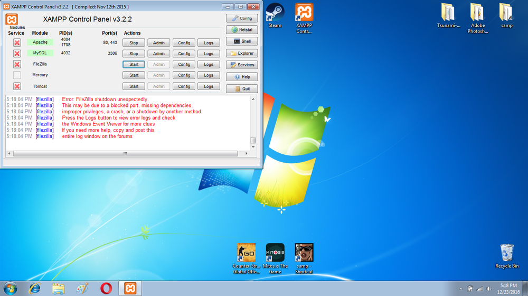
Task: Click log horizontal scroll right arrow
Action: [246, 153]
